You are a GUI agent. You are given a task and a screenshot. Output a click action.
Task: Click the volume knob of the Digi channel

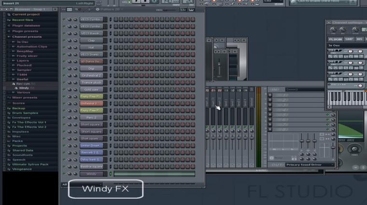[x=75, y=68]
